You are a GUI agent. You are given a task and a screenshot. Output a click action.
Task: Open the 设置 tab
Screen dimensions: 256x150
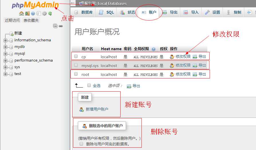pos(212,12)
